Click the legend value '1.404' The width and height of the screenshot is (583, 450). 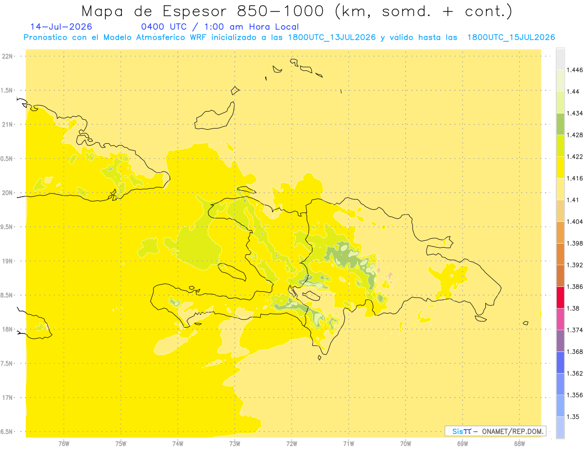575,221
